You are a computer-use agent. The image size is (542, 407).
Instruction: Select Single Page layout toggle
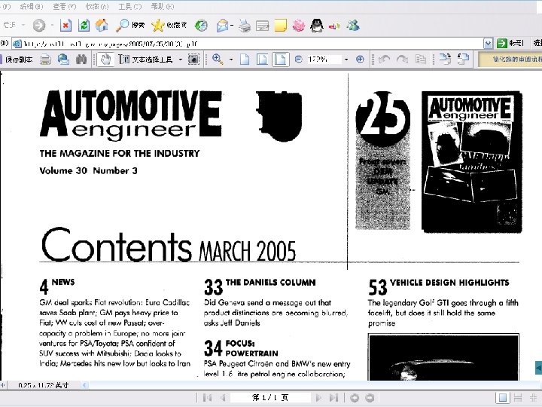[x=503, y=398]
